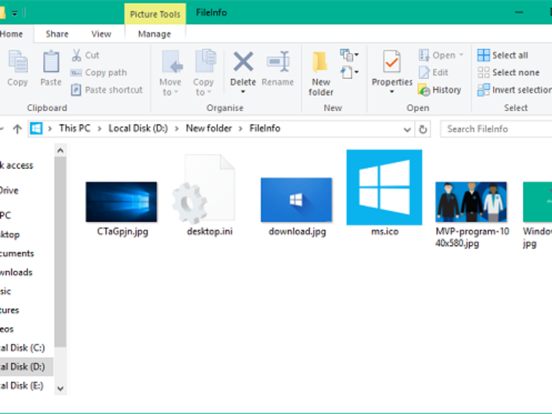The height and width of the screenshot is (414, 552).
Task: Switch to the View ribbon tab
Action: pyautogui.click(x=101, y=34)
